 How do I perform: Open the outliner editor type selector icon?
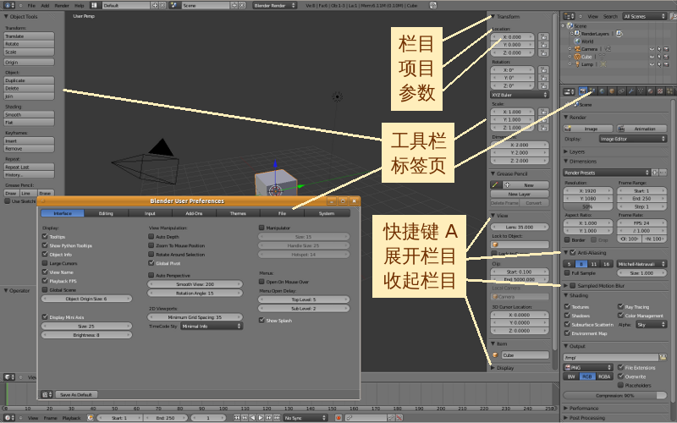pyautogui.click(x=569, y=16)
